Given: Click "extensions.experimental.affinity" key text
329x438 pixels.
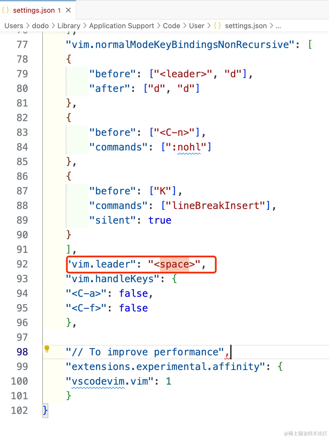Looking at the screenshot, I should tap(166, 366).
